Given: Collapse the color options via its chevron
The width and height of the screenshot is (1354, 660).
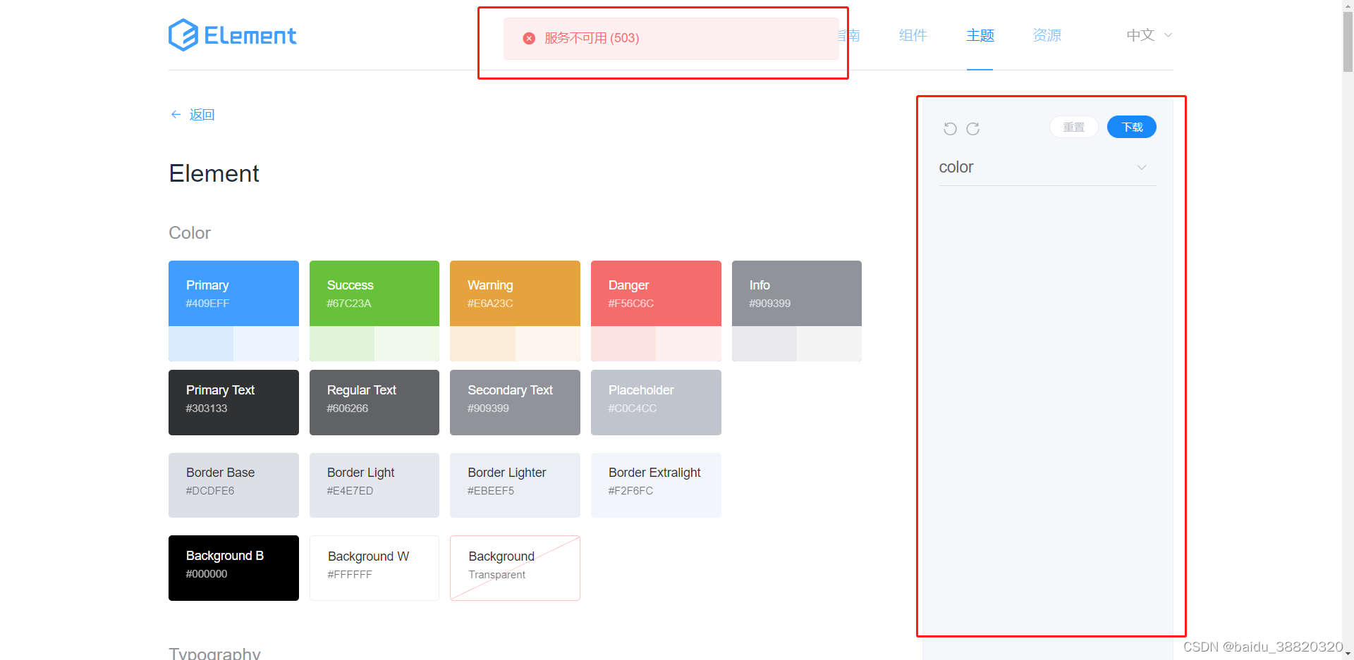Looking at the screenshot, I should [x=1142, y=167].
